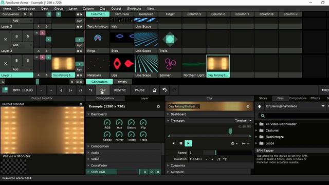Viewport: 329px width, 185px height.
Task: Collapse the composition Dashboard section
Action: point(88,114)
